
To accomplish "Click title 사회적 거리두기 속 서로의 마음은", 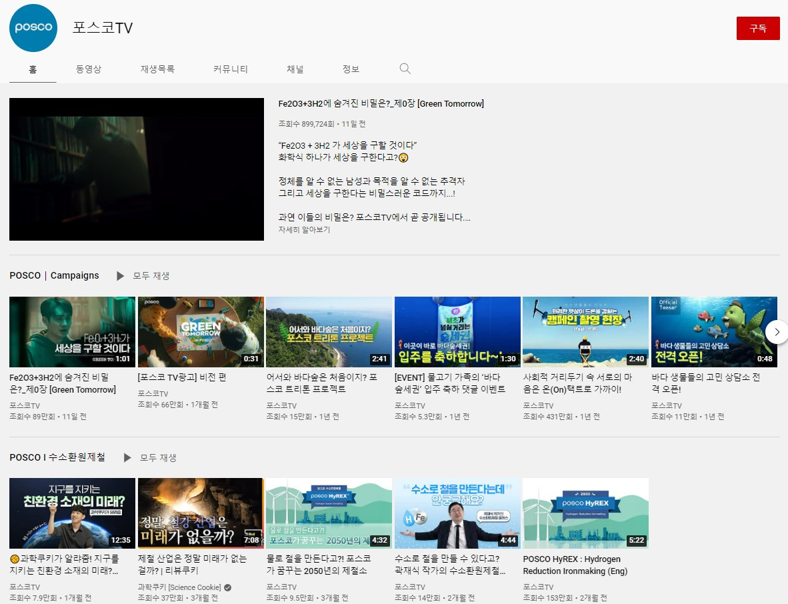I will coord(577,383).
